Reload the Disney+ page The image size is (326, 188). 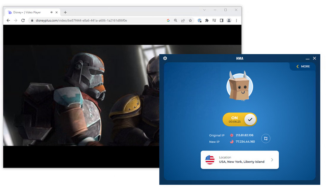point(23,20)
